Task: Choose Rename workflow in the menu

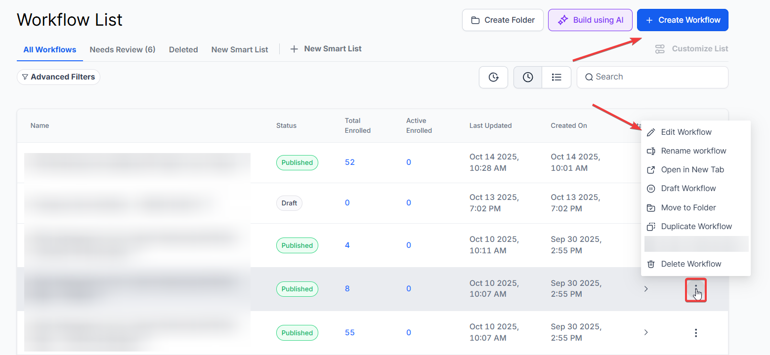Action: coord(693,151)
